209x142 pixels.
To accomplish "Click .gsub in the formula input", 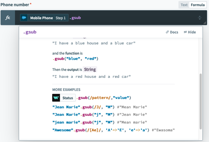I will coord(75,18).
